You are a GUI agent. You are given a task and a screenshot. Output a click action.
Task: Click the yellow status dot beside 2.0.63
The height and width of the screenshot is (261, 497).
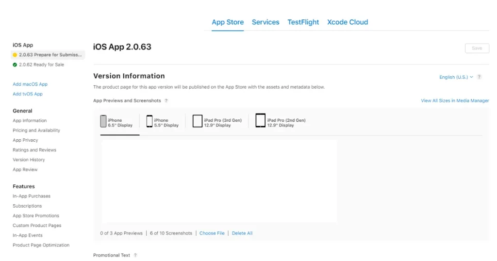[x=15, y=55]
